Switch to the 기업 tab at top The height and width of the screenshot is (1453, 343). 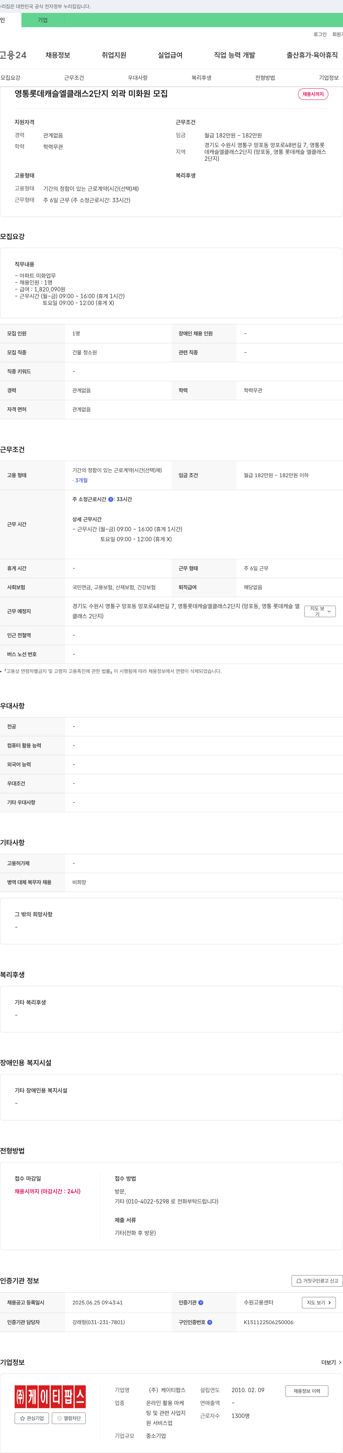[x=43, y=20]
